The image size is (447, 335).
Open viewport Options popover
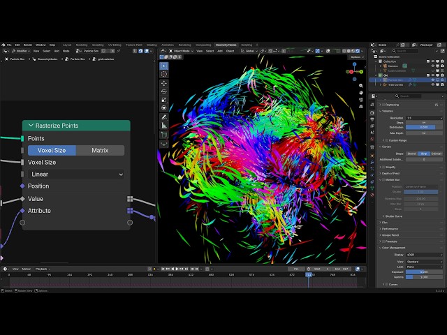pyautogui.click(x=357, y=57)
